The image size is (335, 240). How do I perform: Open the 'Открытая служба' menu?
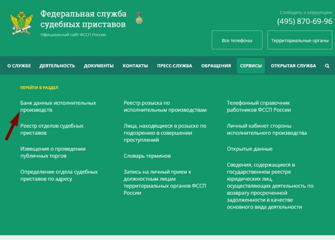tap(293, 66)
